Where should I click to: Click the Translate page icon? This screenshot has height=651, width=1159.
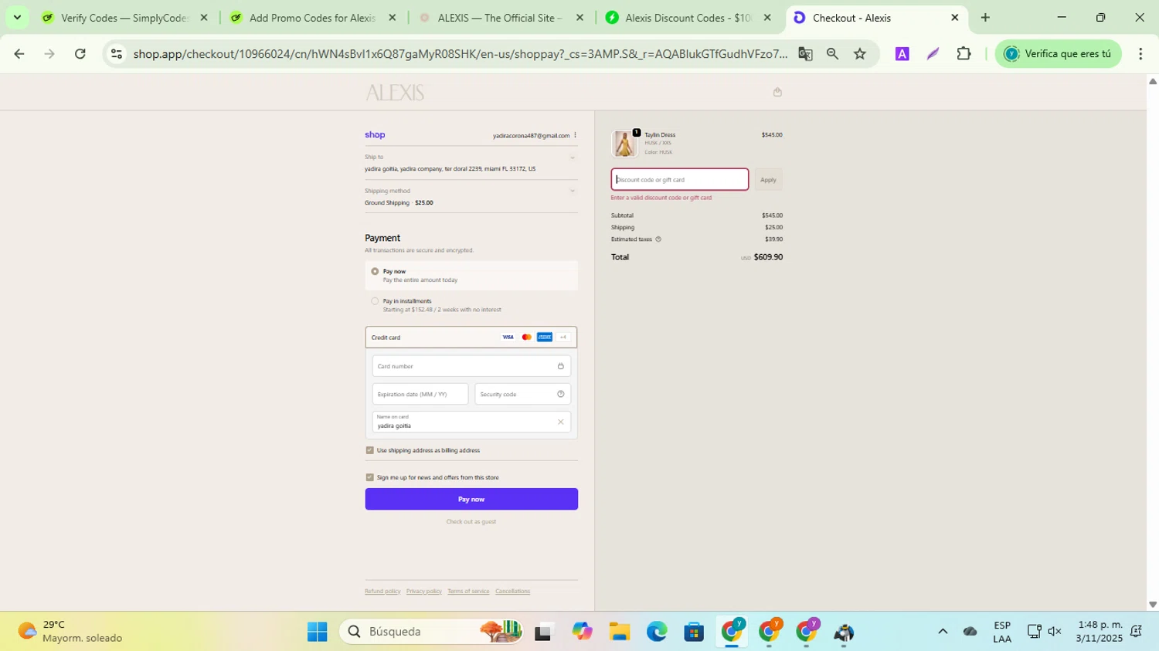click(805, 53)
